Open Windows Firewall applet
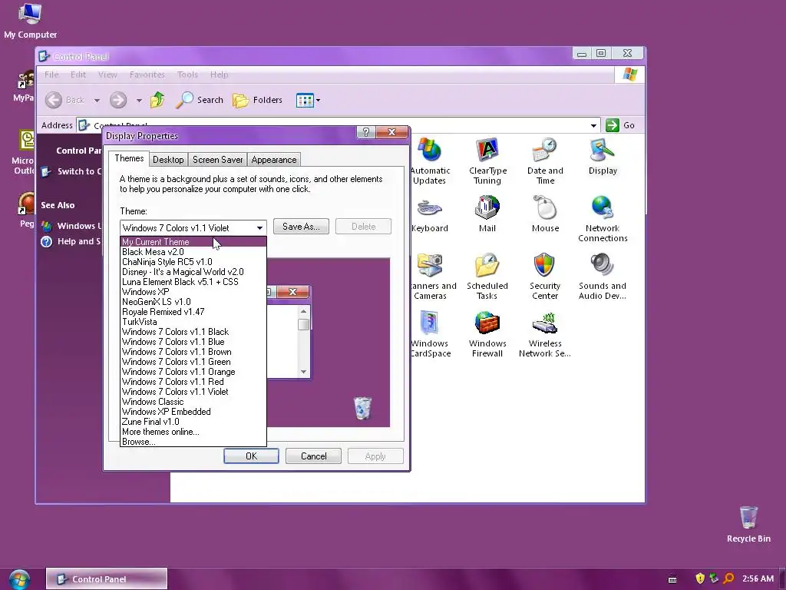Viewport: 786px width, 590px height. pos(487,335)
